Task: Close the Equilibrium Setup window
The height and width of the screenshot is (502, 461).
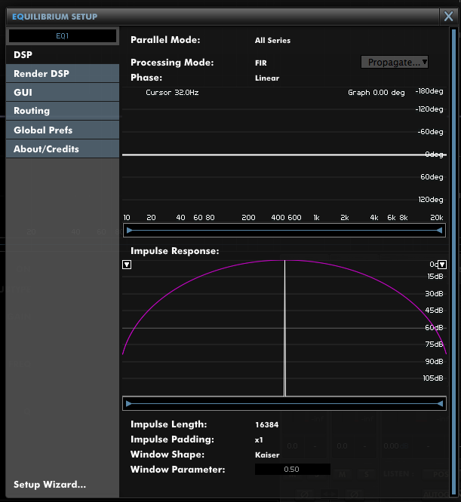Action: click(x=448, y=16)
